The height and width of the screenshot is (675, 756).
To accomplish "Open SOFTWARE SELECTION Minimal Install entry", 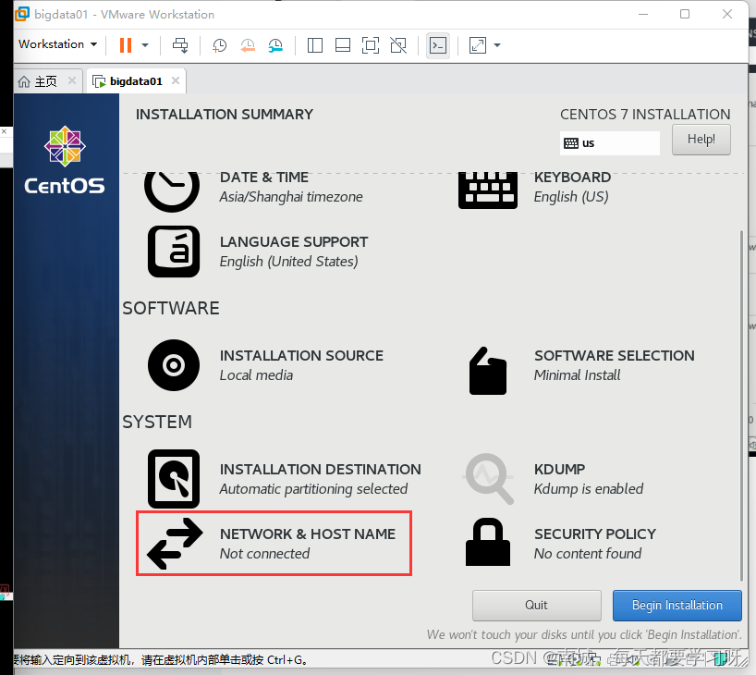I will pos(614,366).
